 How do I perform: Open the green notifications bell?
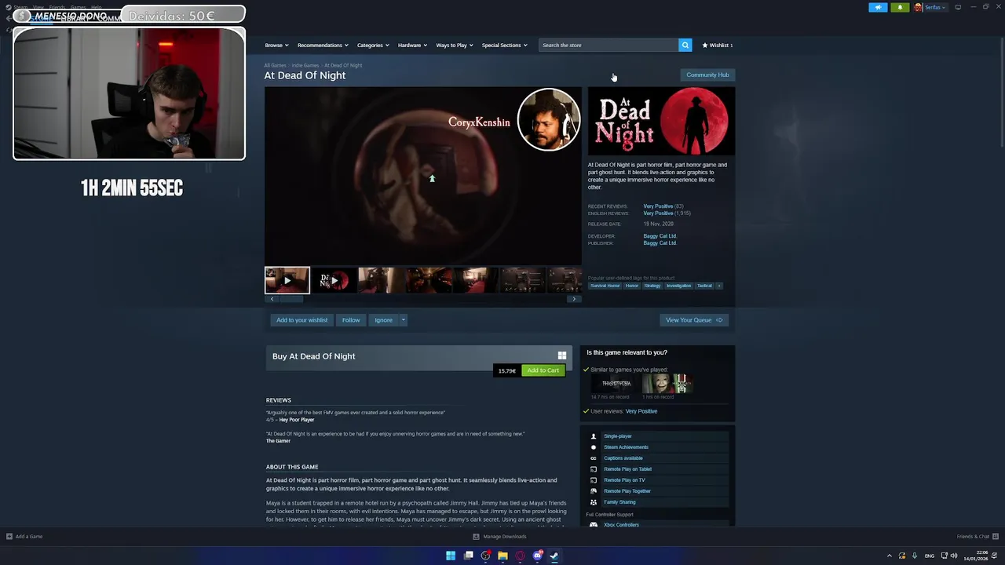pyautogui.click(x=900, y=7)
